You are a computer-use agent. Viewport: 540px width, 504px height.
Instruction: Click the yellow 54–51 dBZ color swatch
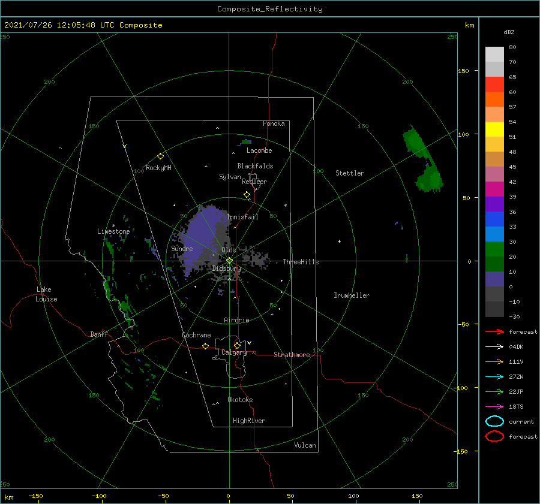pos(494,129)
